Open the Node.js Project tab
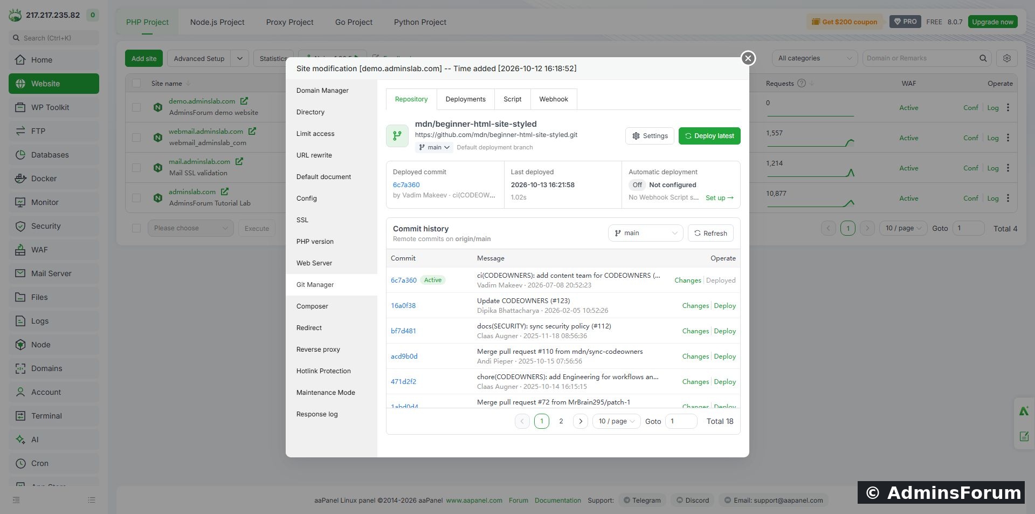The image size is (1035, 514). point(217,22)
